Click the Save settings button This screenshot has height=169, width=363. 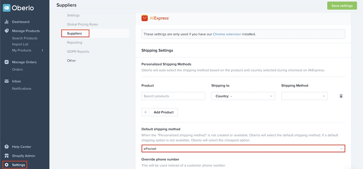[342, 5]
